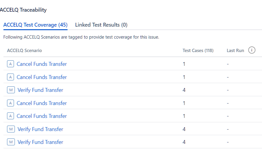Open the last Verify Fund Transfer link
262x149 pixels.
pyautogui.click(x=40, y=142)
